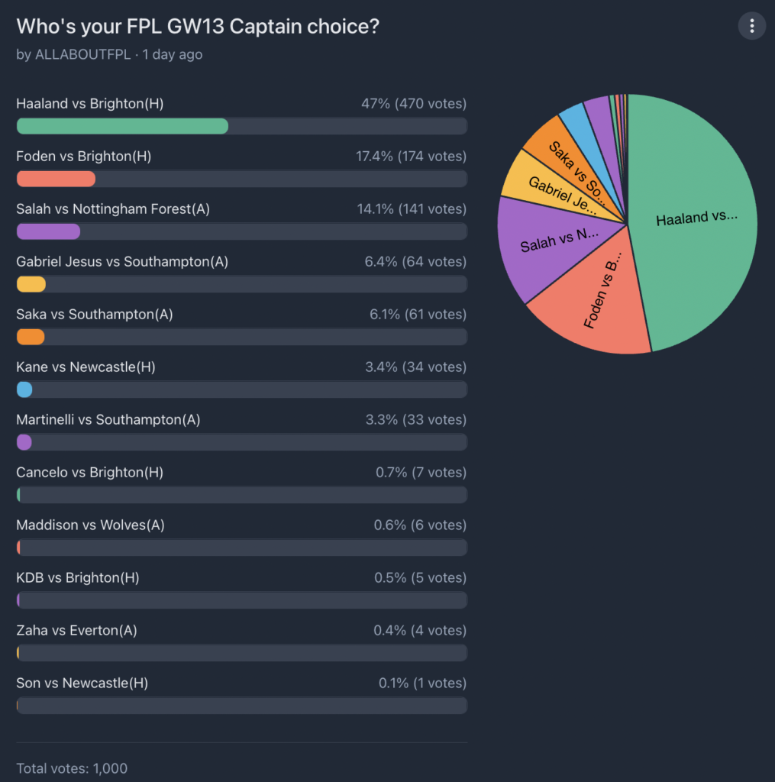Click the Gabriel Jesus vs Southampton(A) option
The image size is (775, 782).
(122, 262)
